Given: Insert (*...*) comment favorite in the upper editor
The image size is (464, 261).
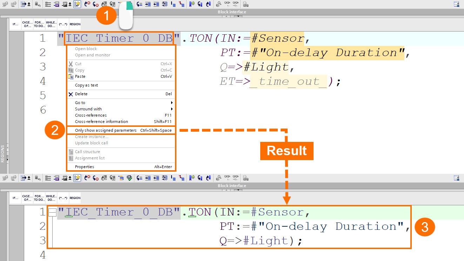Looking at the screenshot, I should point(63,24).
